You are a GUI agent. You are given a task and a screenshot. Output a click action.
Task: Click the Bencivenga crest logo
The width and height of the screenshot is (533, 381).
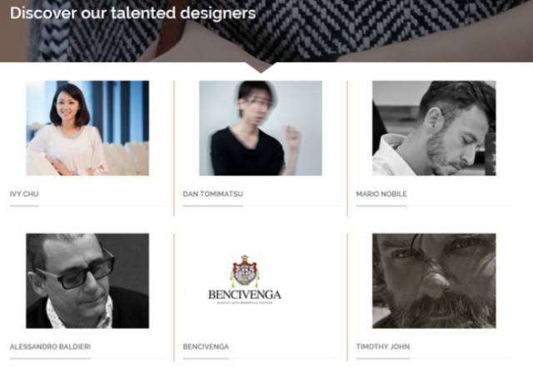point(244,271)
